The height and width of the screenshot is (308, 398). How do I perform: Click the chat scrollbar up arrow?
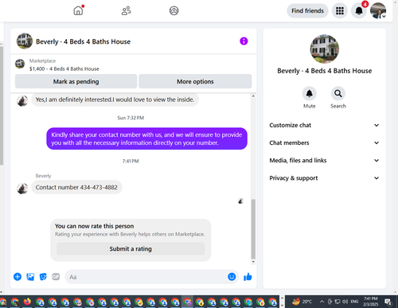coord(253,96)
